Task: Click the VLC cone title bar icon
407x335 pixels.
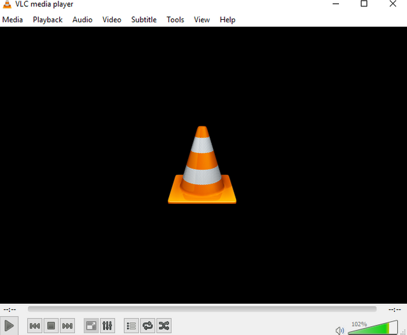Action: [7, 4]
